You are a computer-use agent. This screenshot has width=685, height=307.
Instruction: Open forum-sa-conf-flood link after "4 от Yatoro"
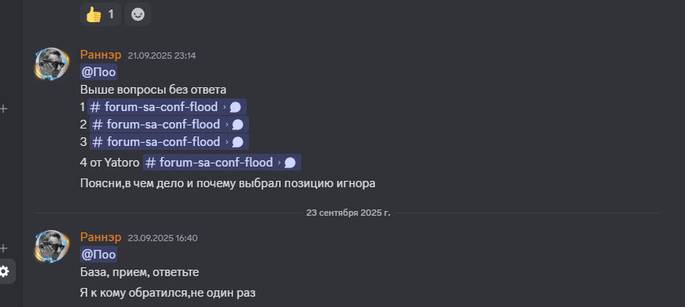point(222,163)
